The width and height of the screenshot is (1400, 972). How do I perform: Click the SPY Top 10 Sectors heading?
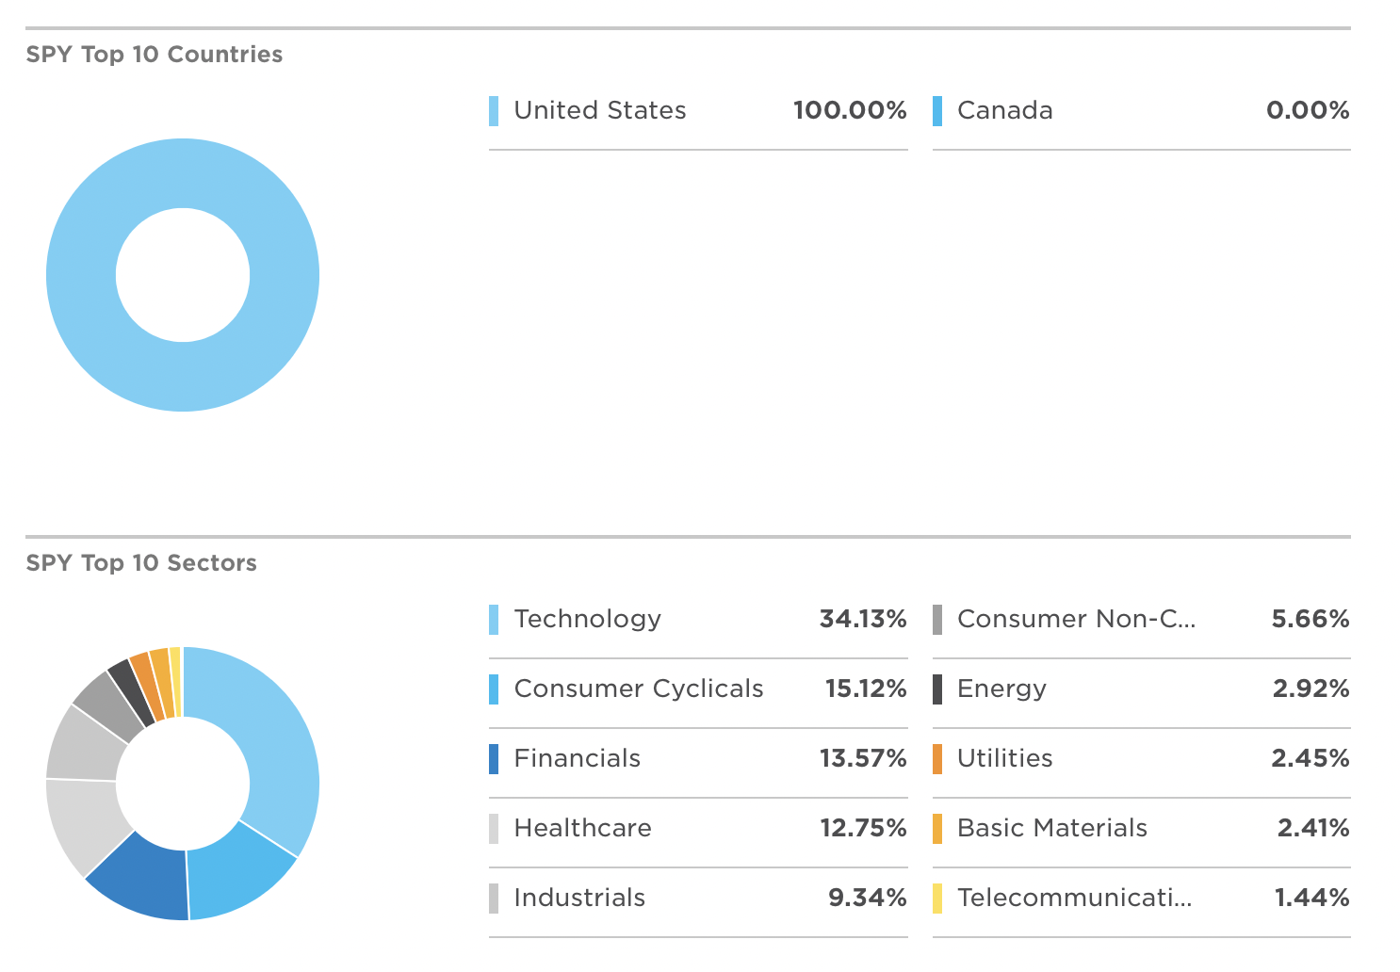point(141,563)
